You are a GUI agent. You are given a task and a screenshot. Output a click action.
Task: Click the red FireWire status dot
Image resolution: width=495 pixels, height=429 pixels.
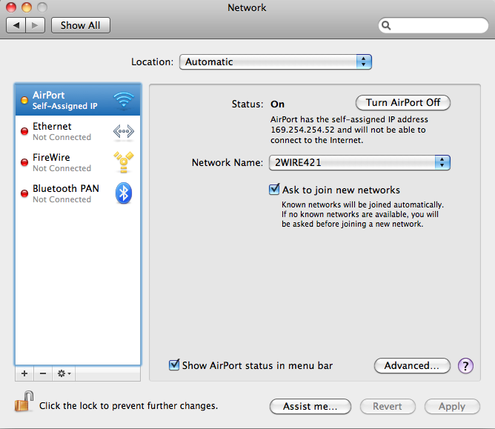pos(24,162)
